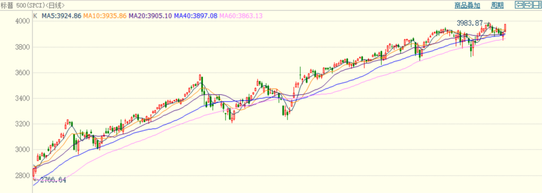Select the orange MA10:3935.86 indicator label

(x=105, y=16)
